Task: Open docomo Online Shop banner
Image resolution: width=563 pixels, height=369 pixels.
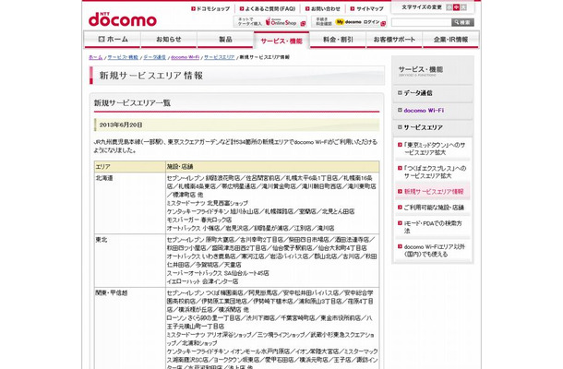Action: (270, 22)
